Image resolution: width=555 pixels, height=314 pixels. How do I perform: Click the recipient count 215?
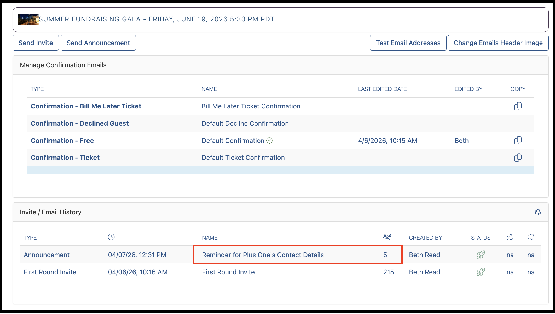point(389,272)
